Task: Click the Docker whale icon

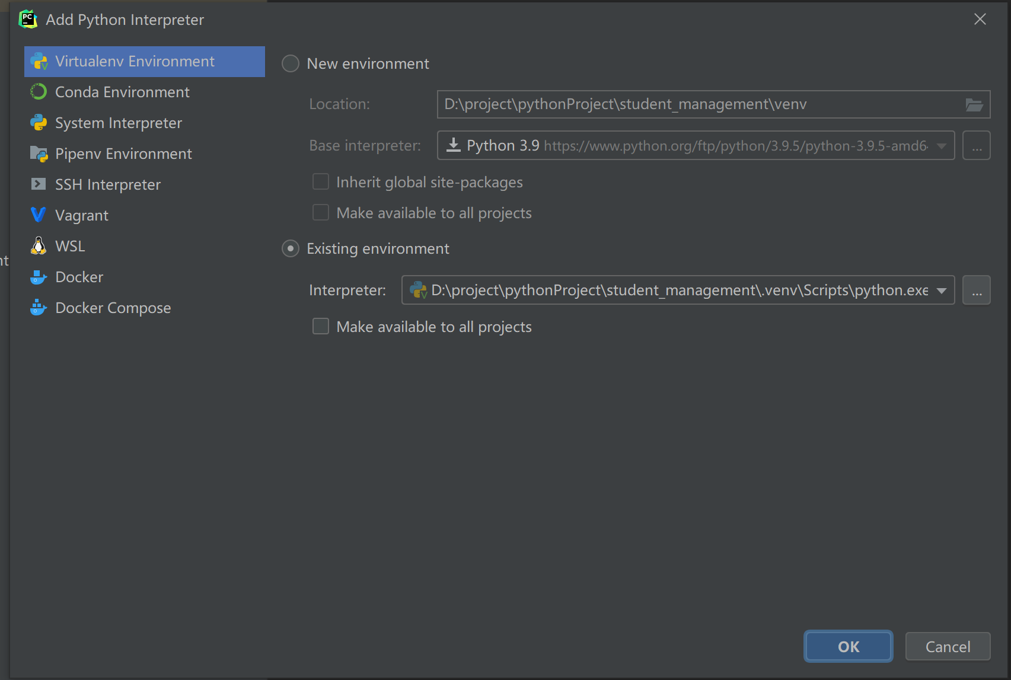Action: (39, 277)
